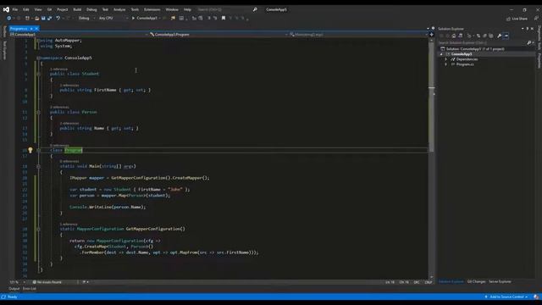Click the split editor handle above scrollbar
This screenshot has height=305, width=542.
(431, 35)
